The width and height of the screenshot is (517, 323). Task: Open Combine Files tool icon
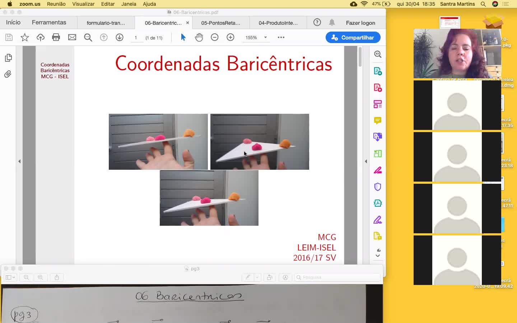coord(378,137)
